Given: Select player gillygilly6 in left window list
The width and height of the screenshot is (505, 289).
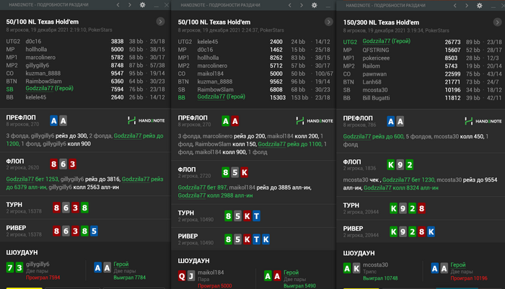Looking at the screenshot, I should 38,66.
